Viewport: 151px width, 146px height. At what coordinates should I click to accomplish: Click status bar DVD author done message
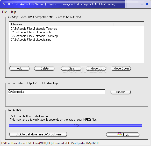point(50,143)
